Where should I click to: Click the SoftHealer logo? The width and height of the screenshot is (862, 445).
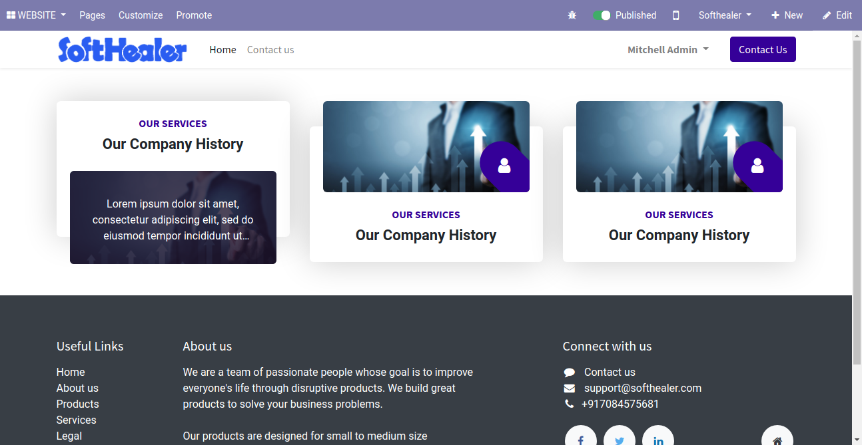(123, 50)
